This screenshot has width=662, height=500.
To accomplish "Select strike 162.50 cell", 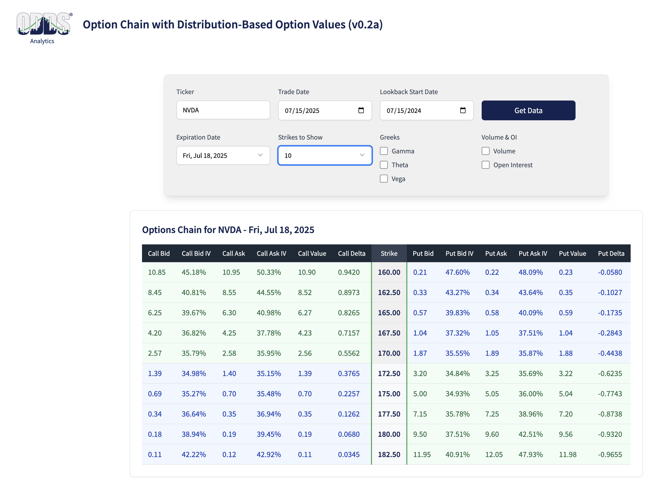I will point(389,293).
